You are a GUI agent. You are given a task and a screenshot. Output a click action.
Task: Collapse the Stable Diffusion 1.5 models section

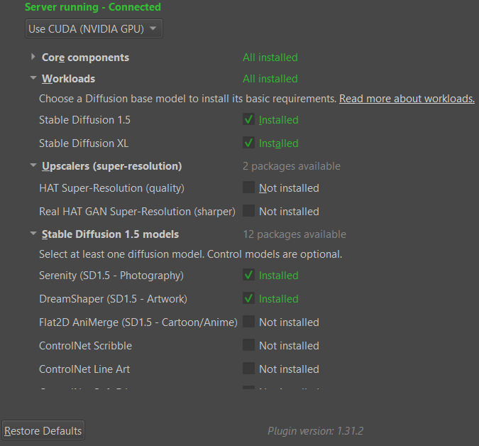click(33, 234)
